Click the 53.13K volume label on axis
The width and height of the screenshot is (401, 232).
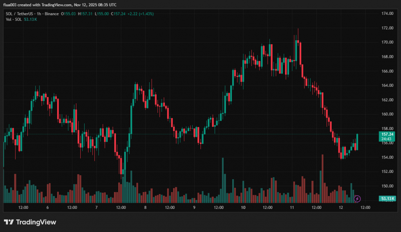387,199
